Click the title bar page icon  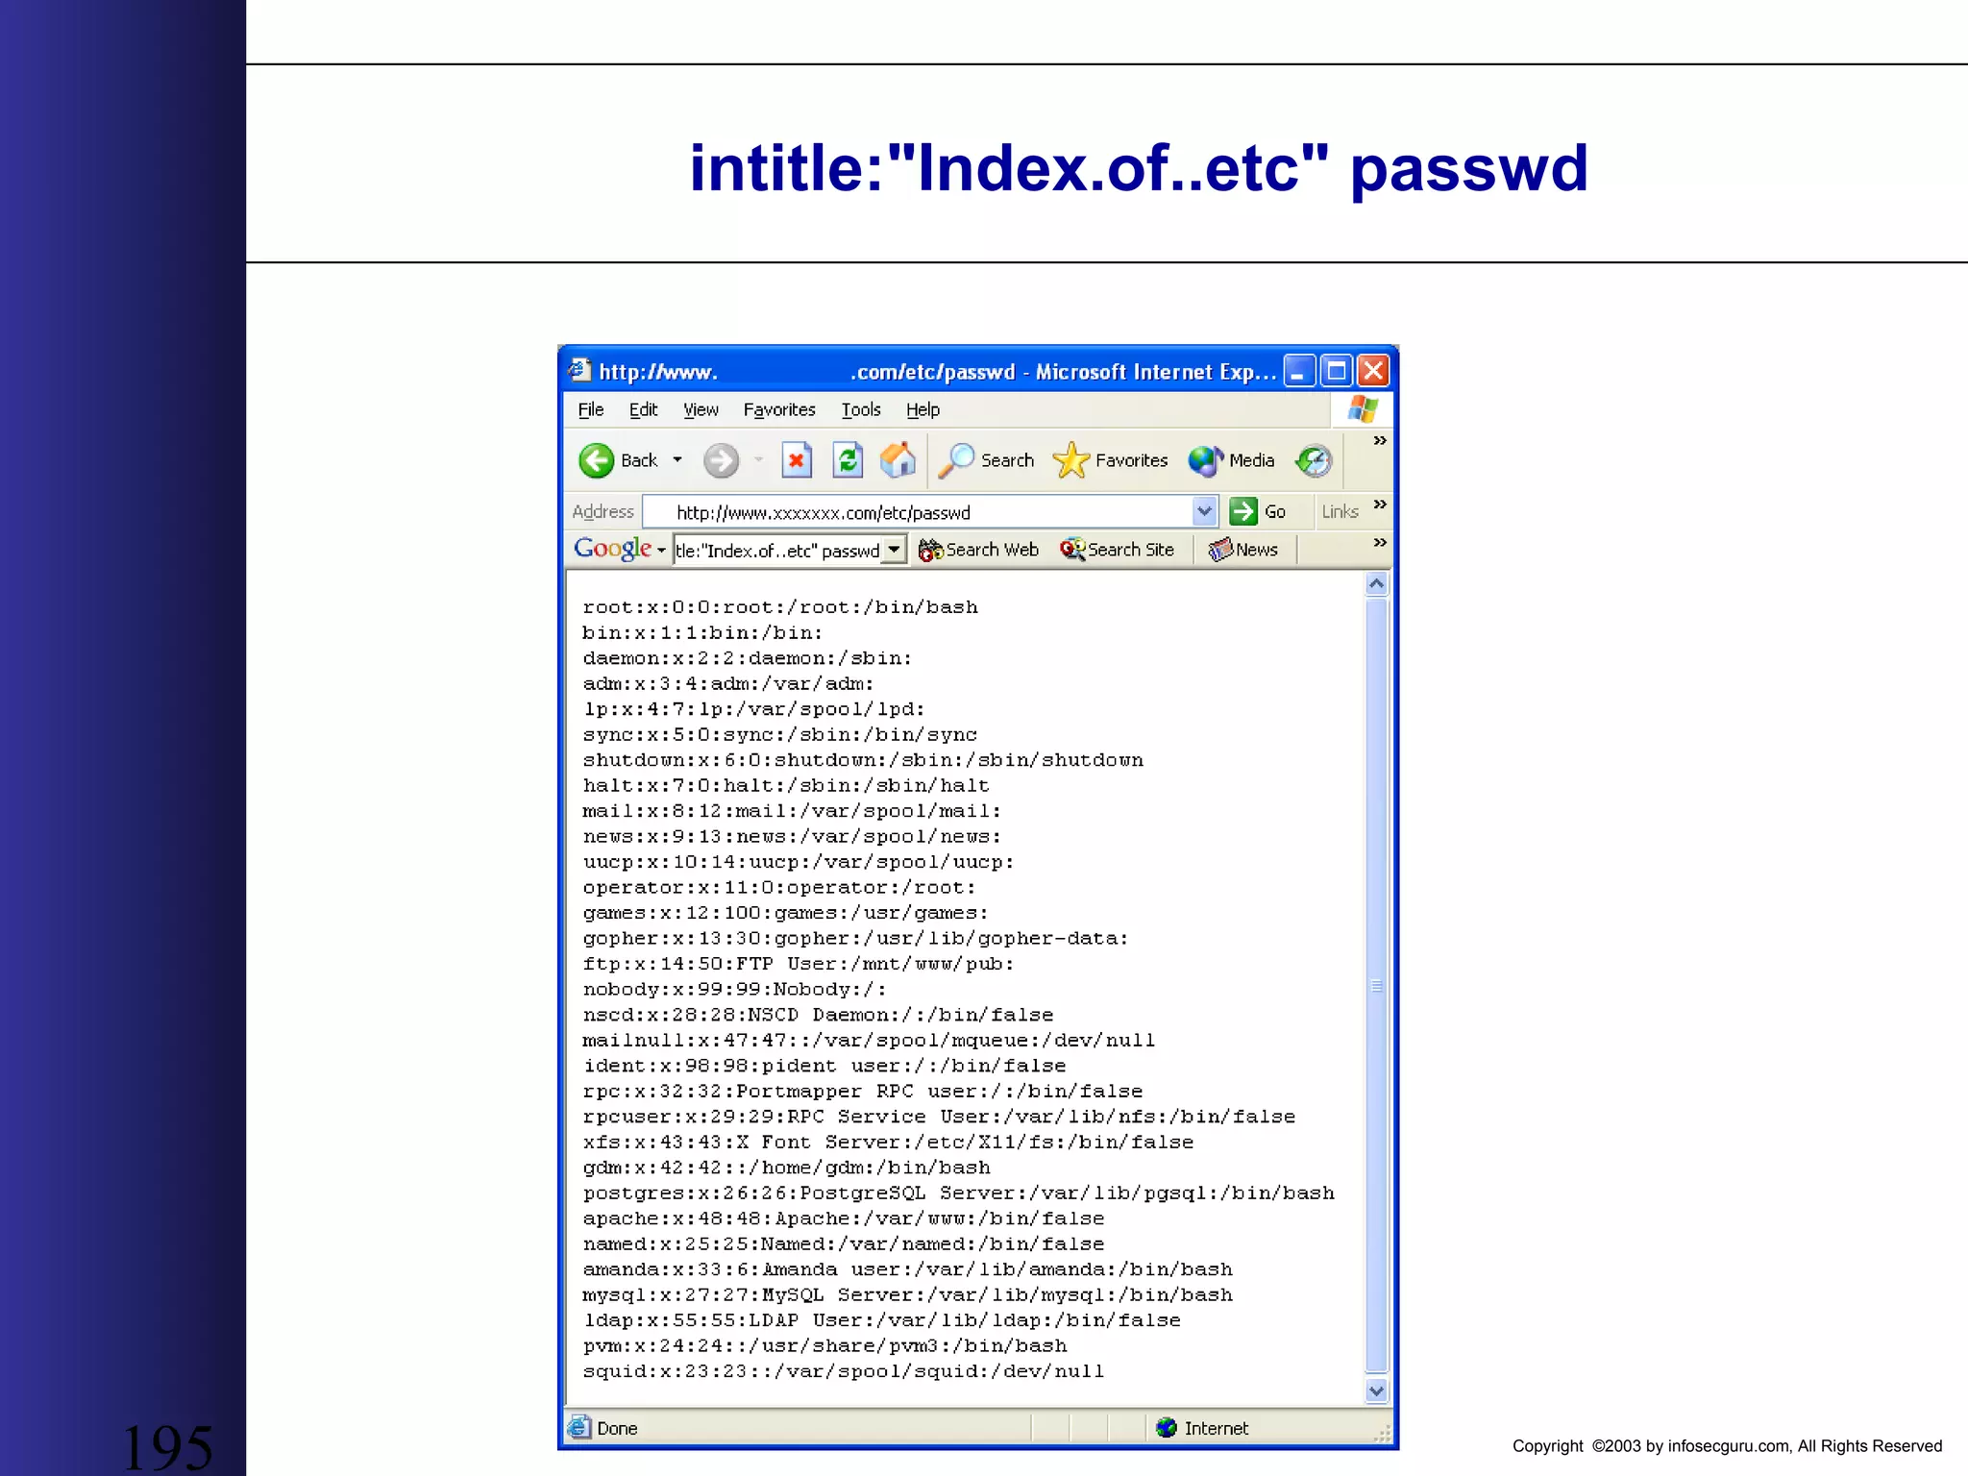pos(578,370)
